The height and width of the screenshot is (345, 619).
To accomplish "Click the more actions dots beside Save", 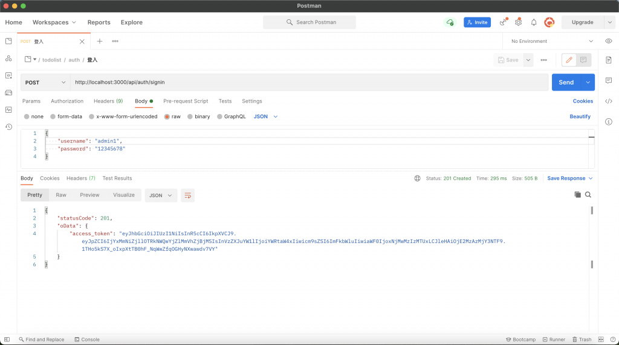I will click(x=543, y=60).
